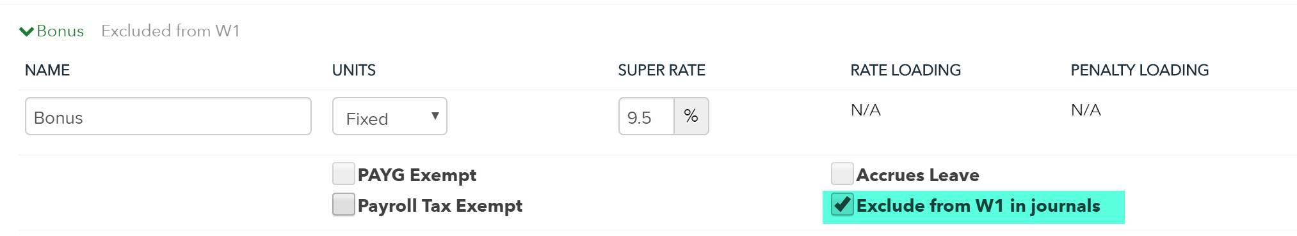Enable the Accrues Leave checkbox
1297x236 pixels.
tap(842, 173)
